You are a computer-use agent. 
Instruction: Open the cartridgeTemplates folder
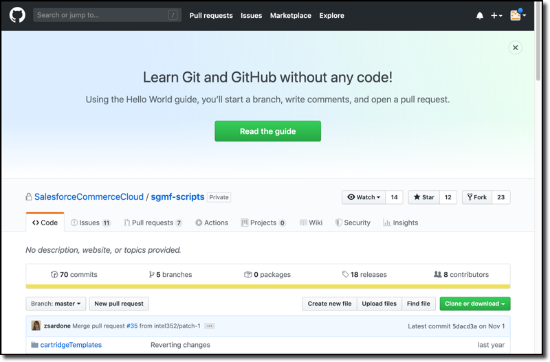pos(71,345)
